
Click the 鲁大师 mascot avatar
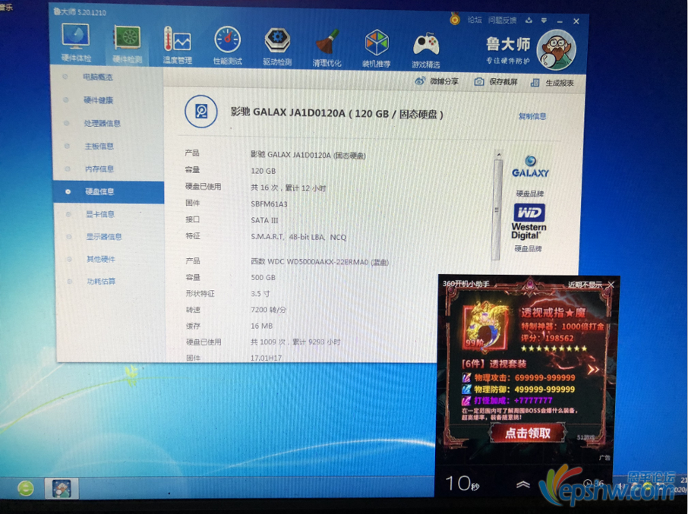click(557, 50)
